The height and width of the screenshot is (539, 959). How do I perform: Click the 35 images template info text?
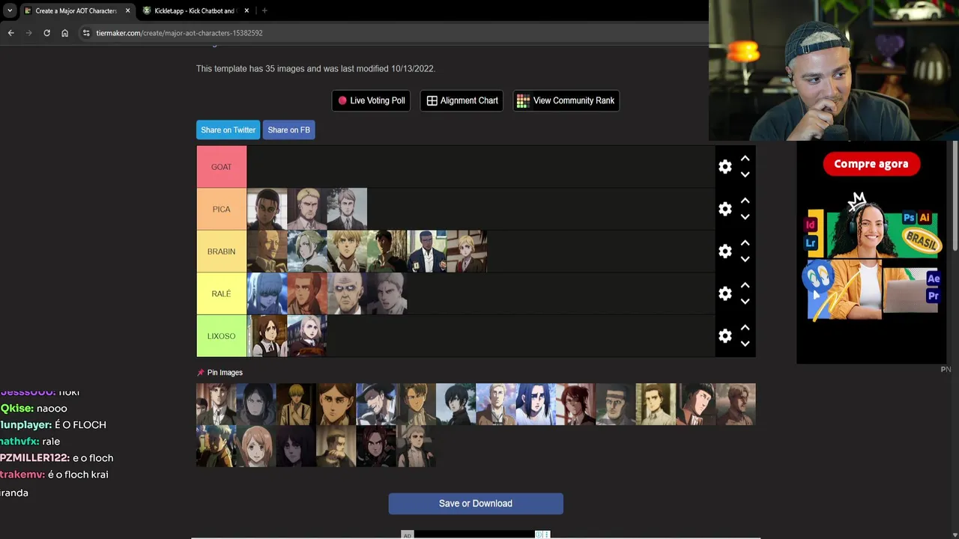click(x=315, y=68)
